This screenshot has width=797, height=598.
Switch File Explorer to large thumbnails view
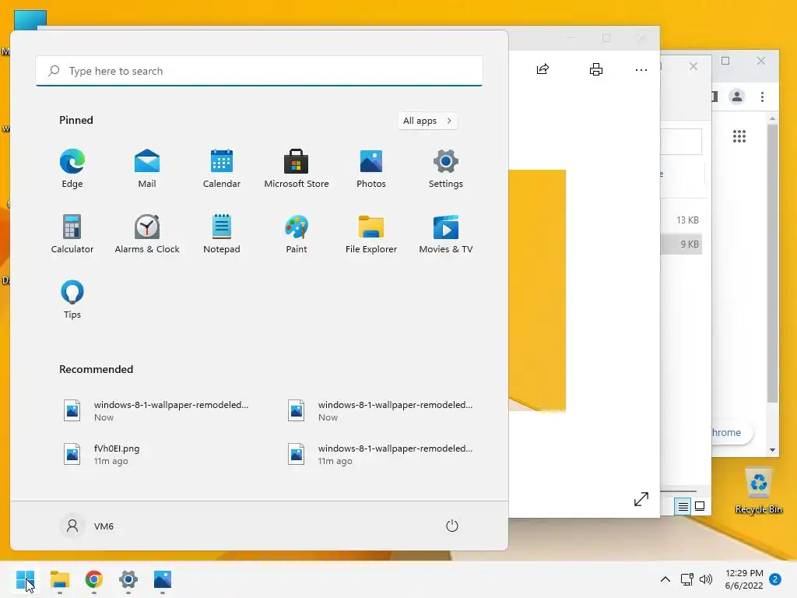tap(700, 506)
